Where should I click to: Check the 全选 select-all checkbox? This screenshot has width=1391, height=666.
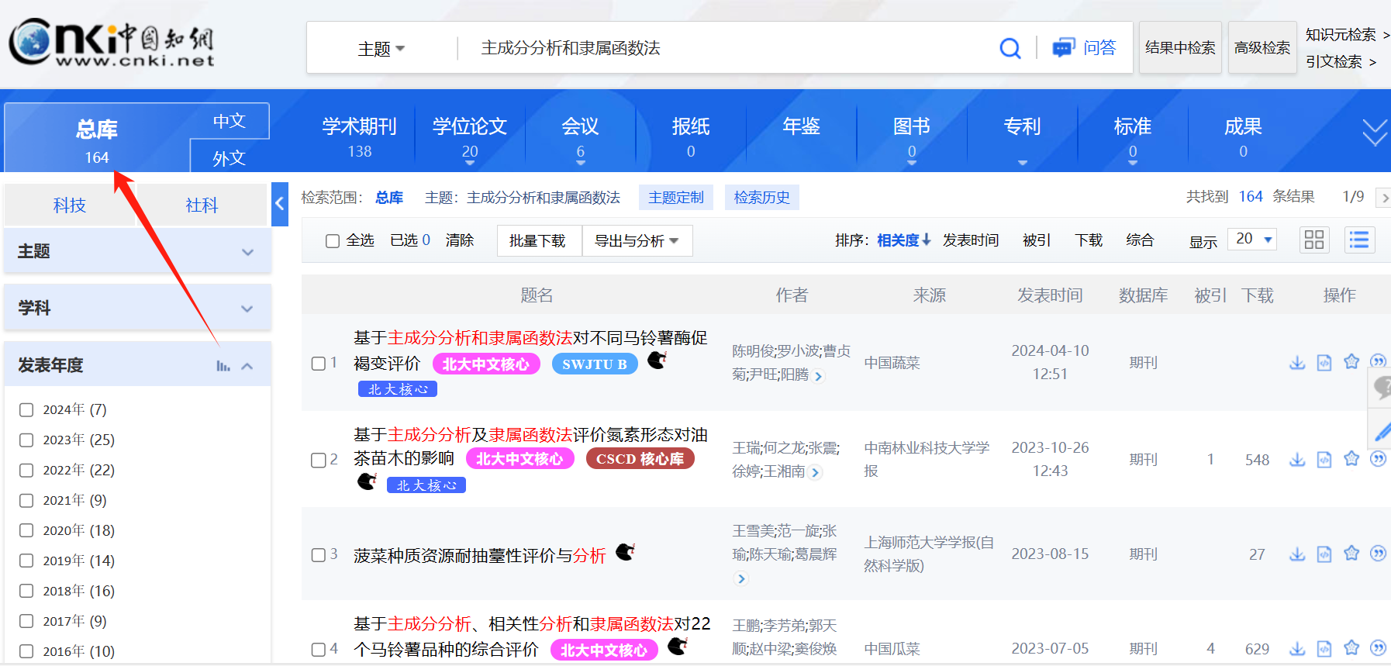(333, 241)
